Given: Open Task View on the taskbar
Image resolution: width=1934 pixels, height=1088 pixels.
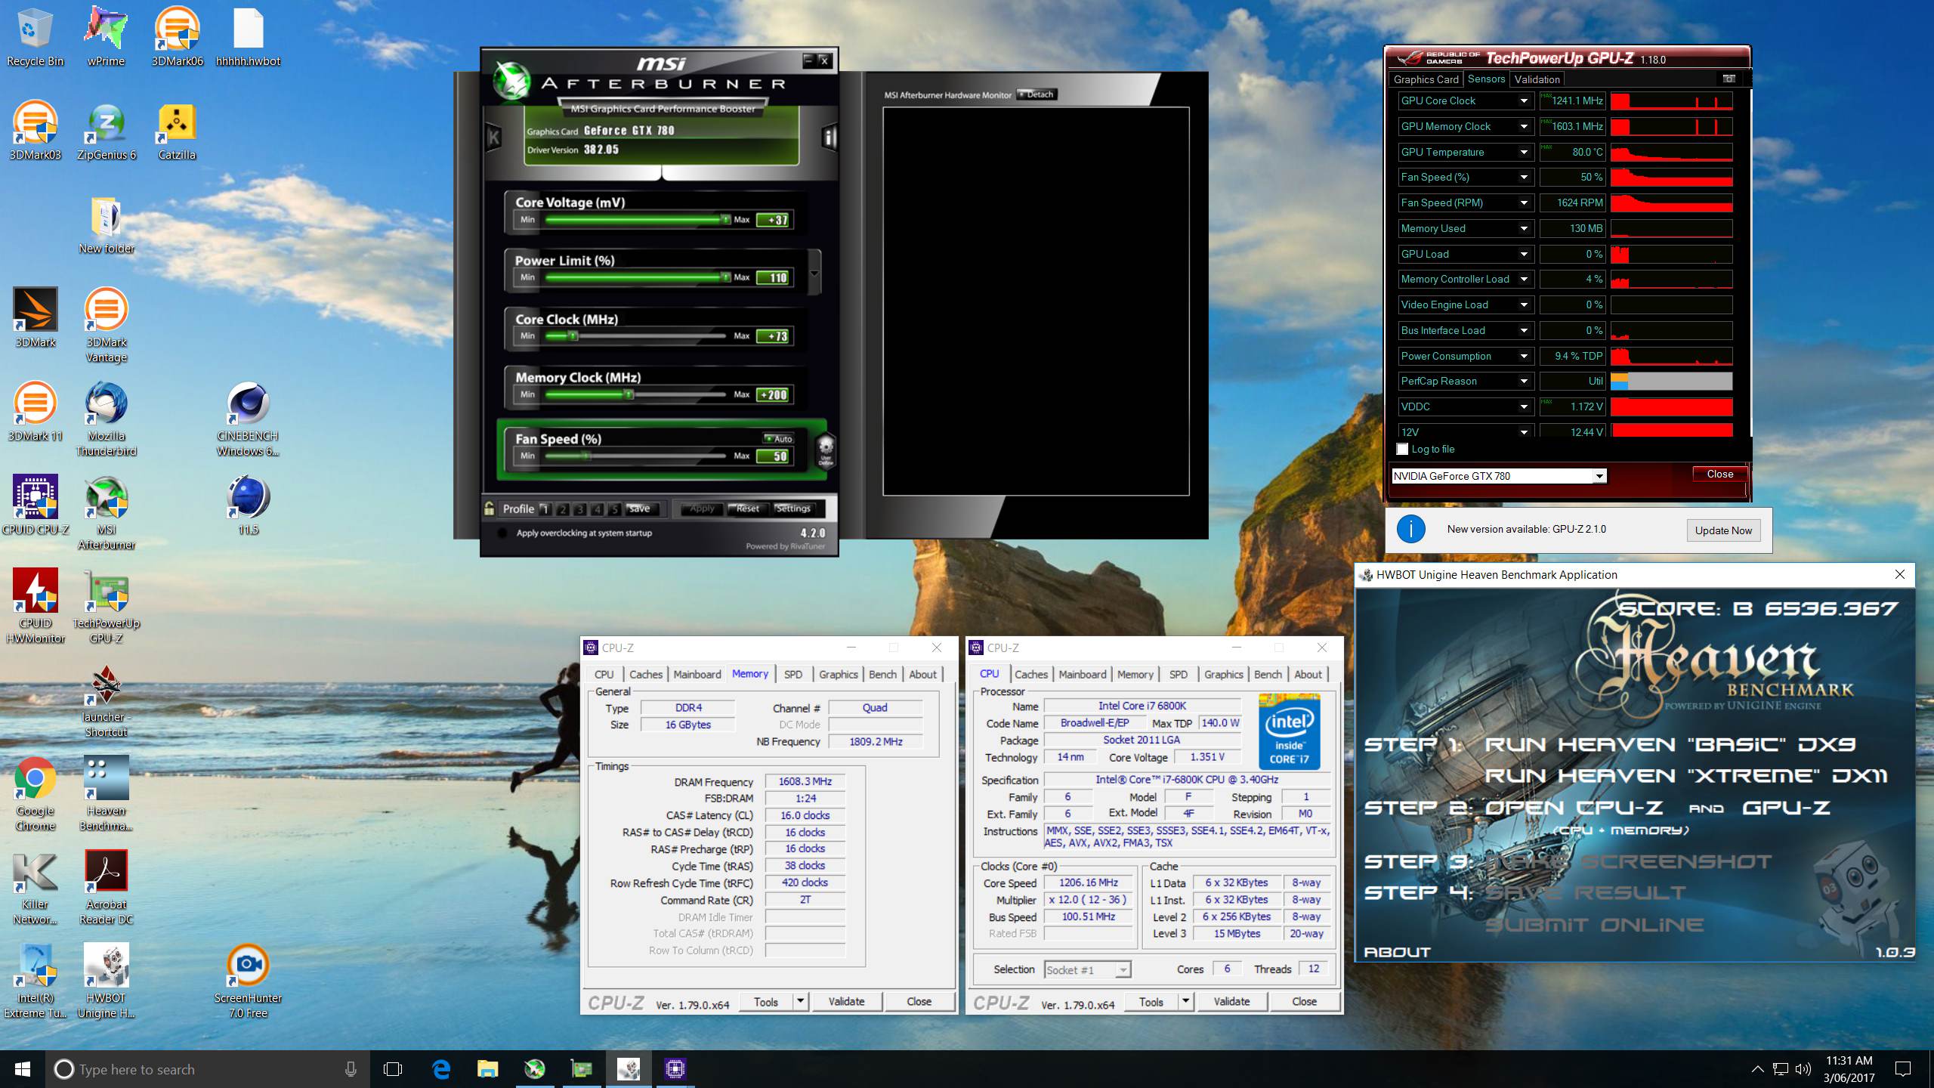Looking at the screenshot, I should [x=393, y=1069].
